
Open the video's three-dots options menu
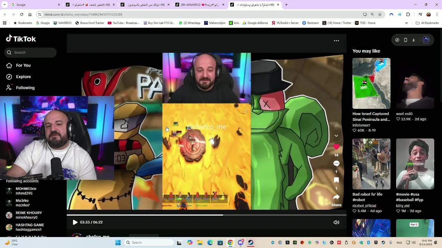pos(336,41)
